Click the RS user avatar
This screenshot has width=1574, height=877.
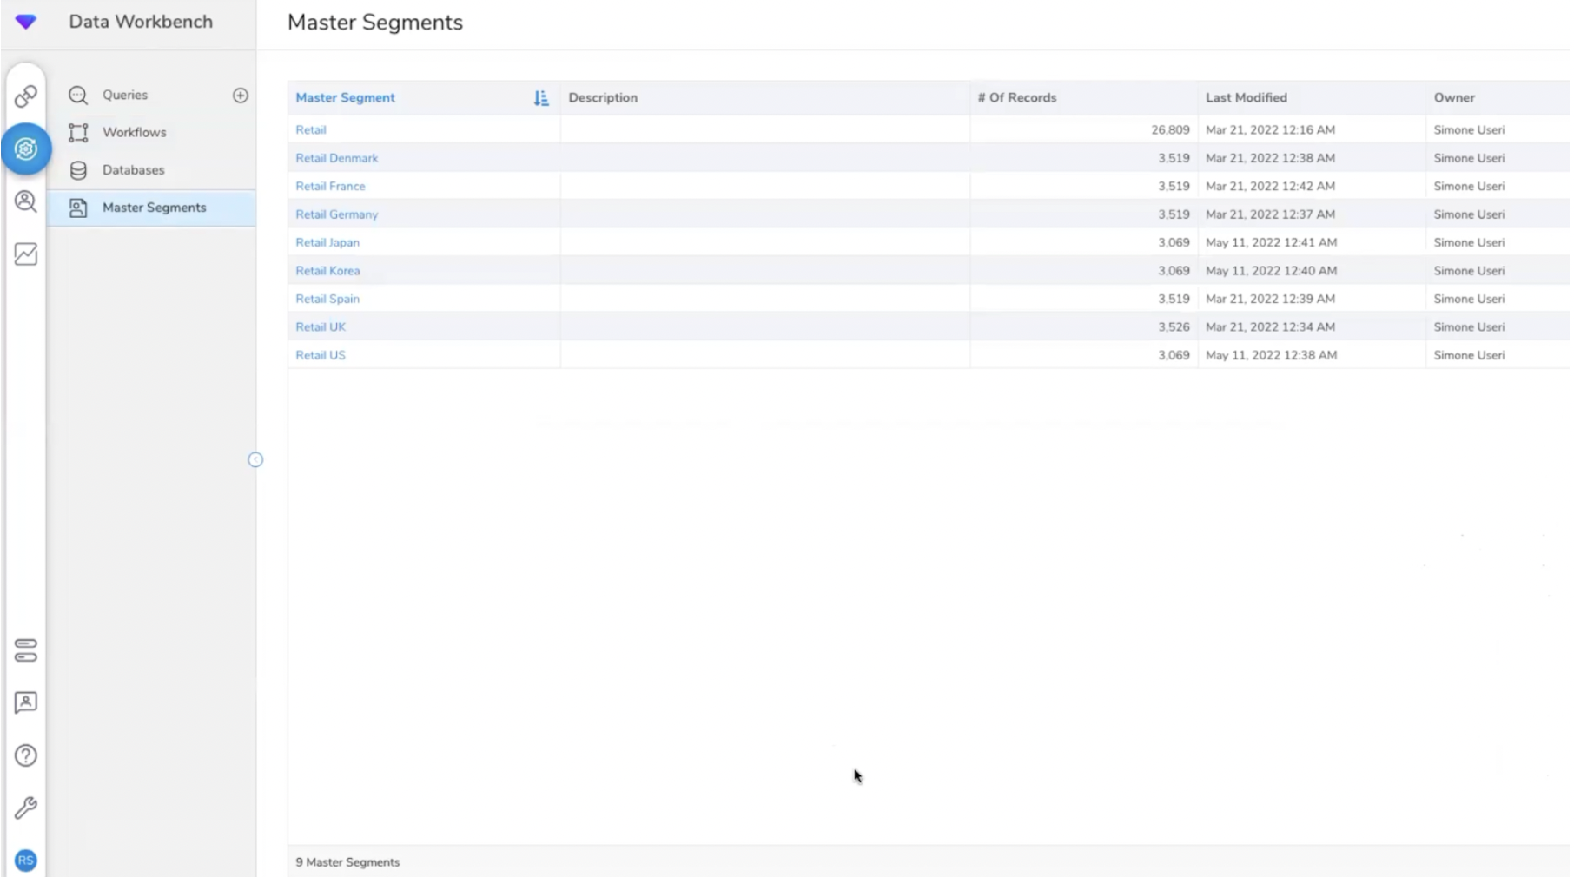26,861
